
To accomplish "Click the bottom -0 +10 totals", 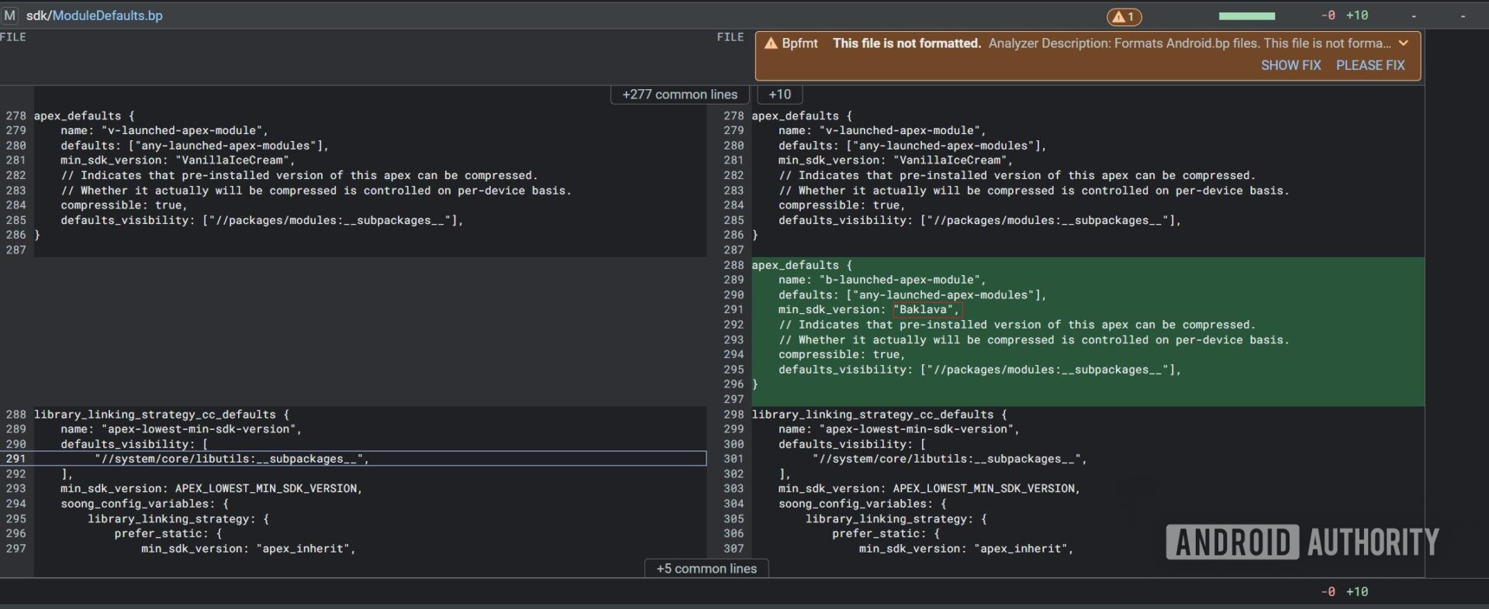I will 1344,591.
